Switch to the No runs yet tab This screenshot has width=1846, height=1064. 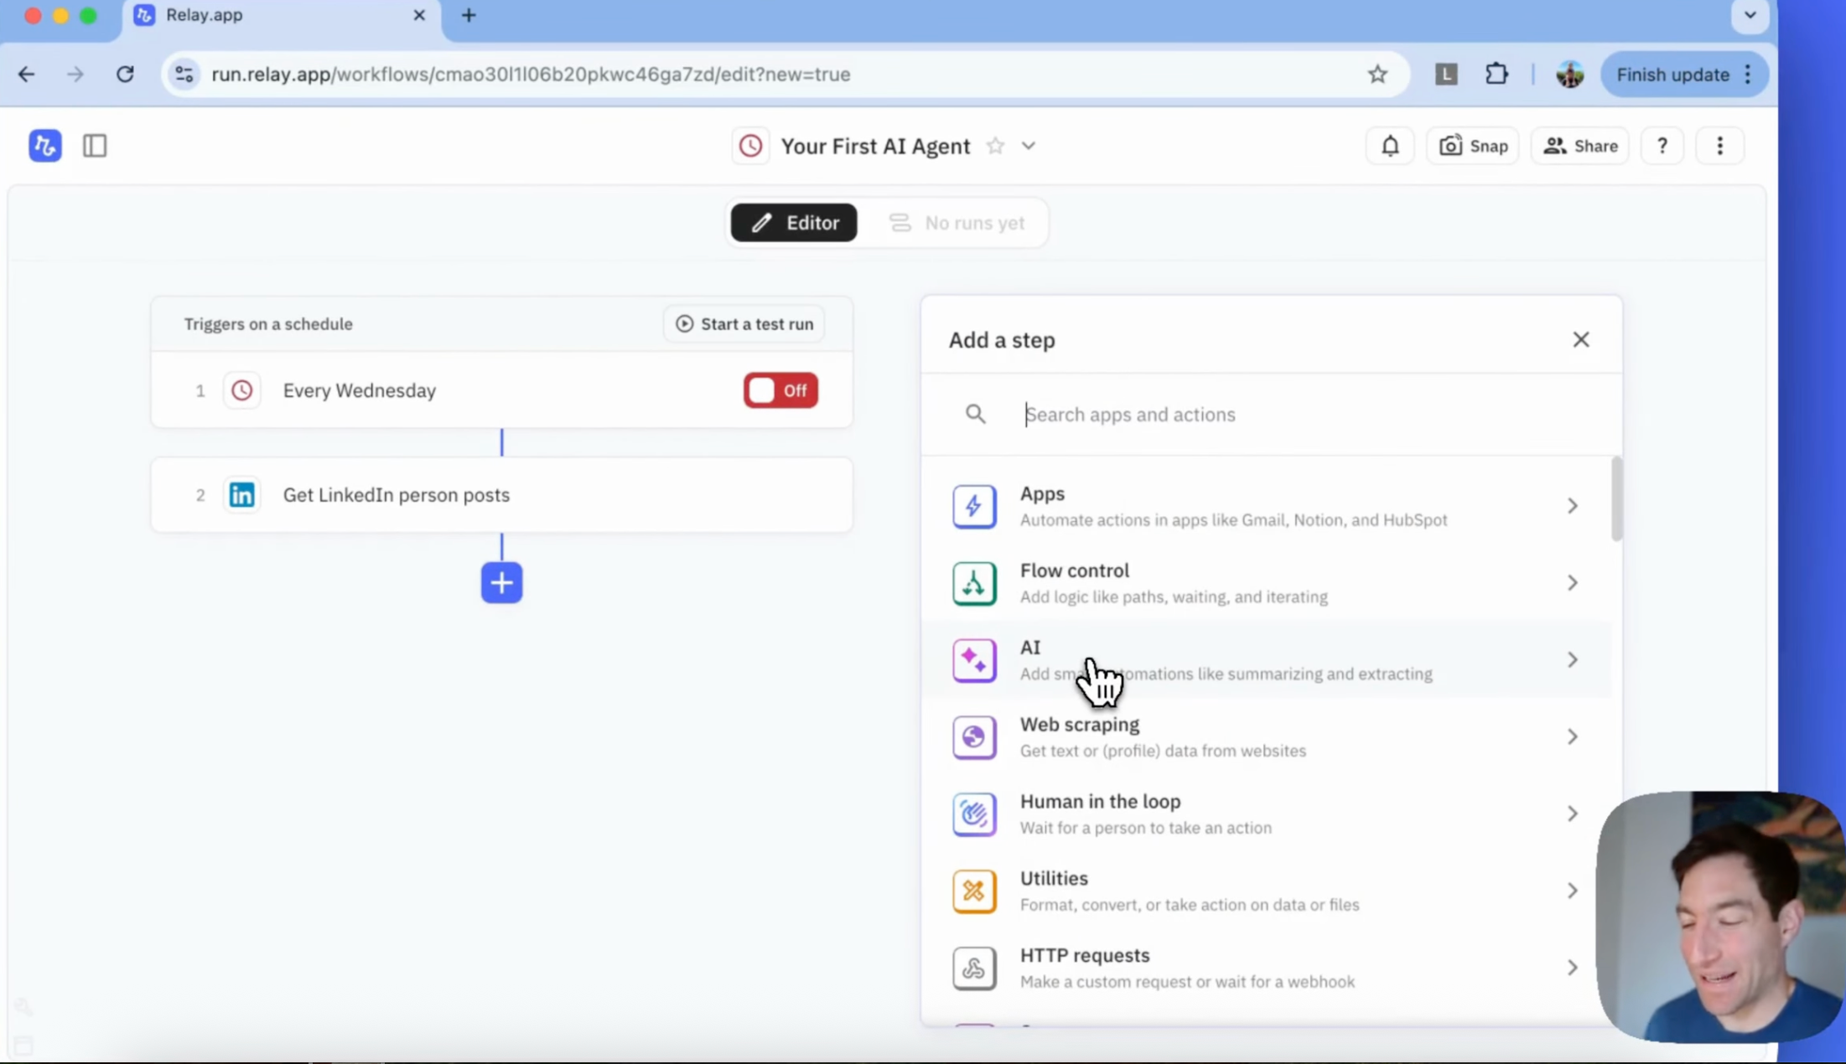(x=957, y=223)
